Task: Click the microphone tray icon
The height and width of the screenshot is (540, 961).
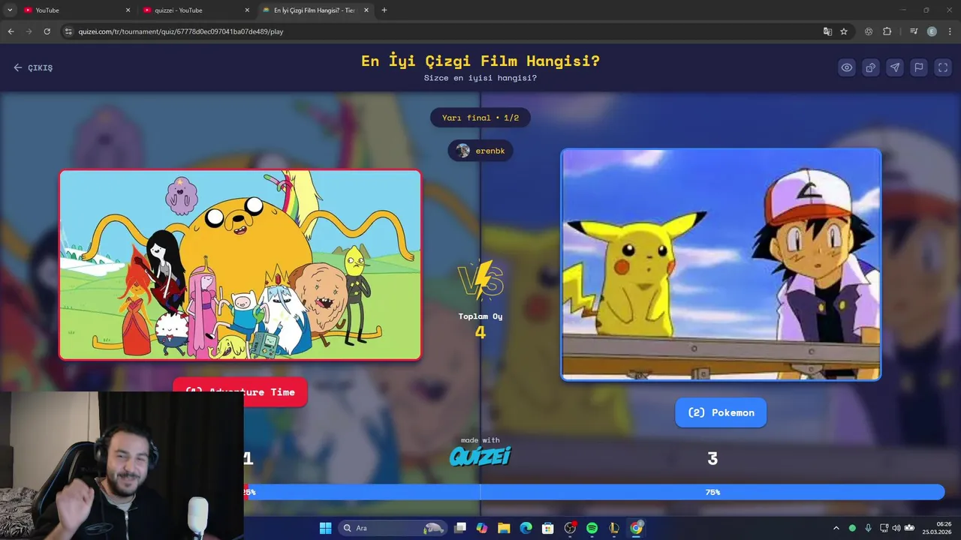Action: click(x=869, y=528)
